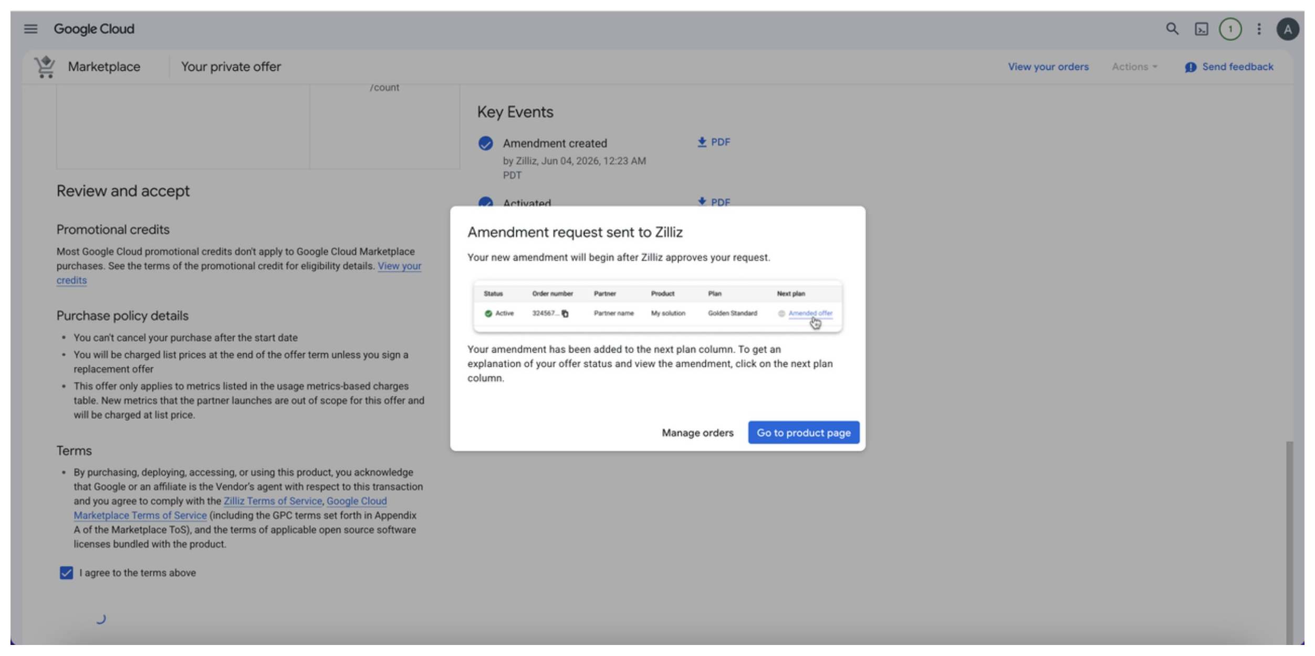Open the View your orders link
Image resolution: width=1315 pixels, height=656 pixels.
click(1048, 67)
